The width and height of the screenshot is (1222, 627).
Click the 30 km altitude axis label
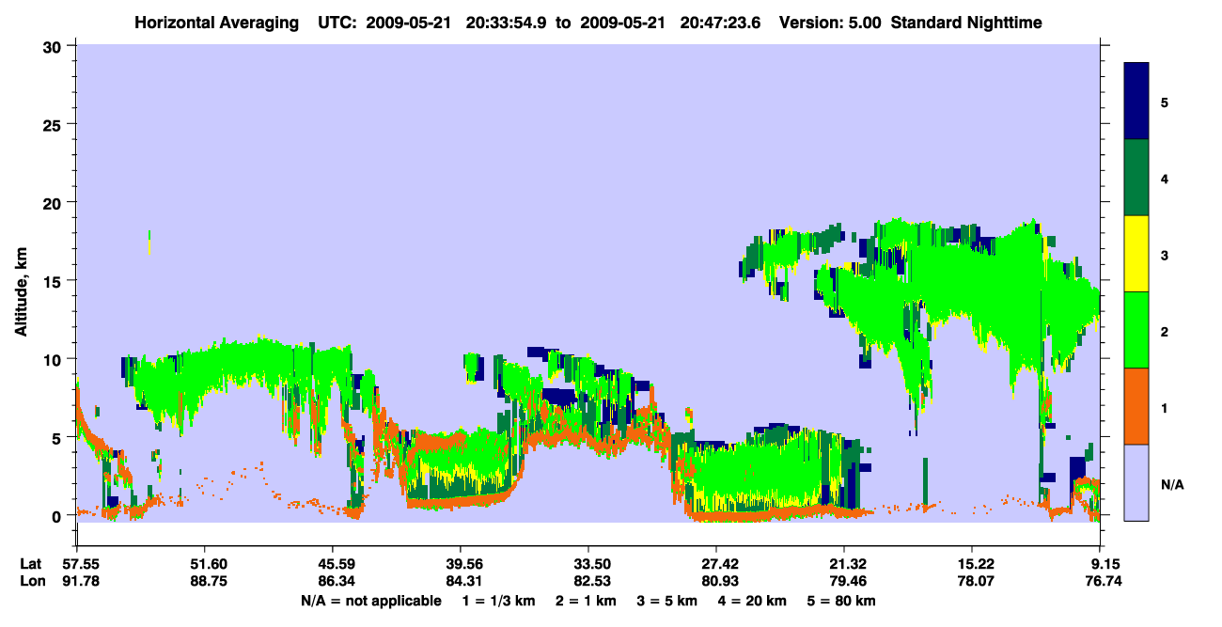[52, 45]
